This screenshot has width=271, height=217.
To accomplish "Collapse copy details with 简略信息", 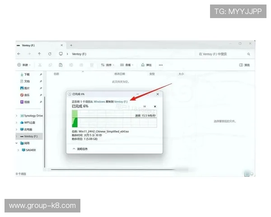I will click(80, 149).
